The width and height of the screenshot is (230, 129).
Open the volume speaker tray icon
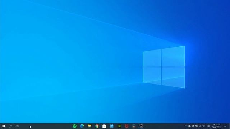point(204,126)
